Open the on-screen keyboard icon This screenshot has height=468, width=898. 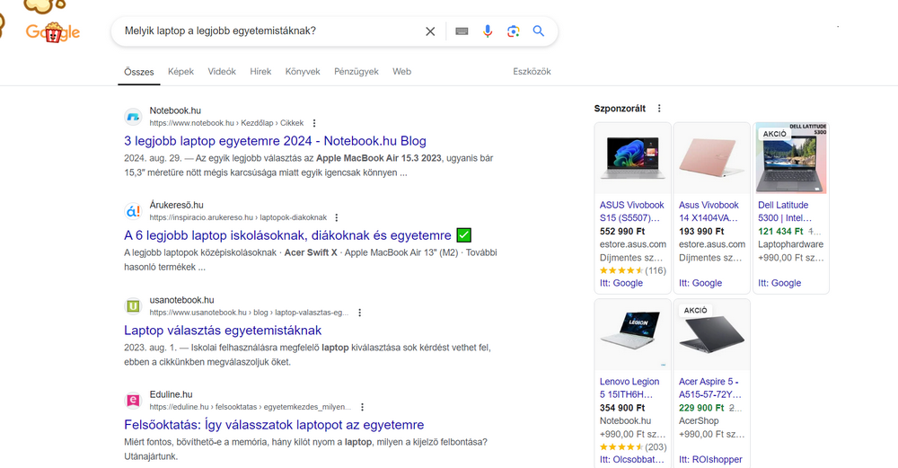pyautogui.click(x=462, y=31)
